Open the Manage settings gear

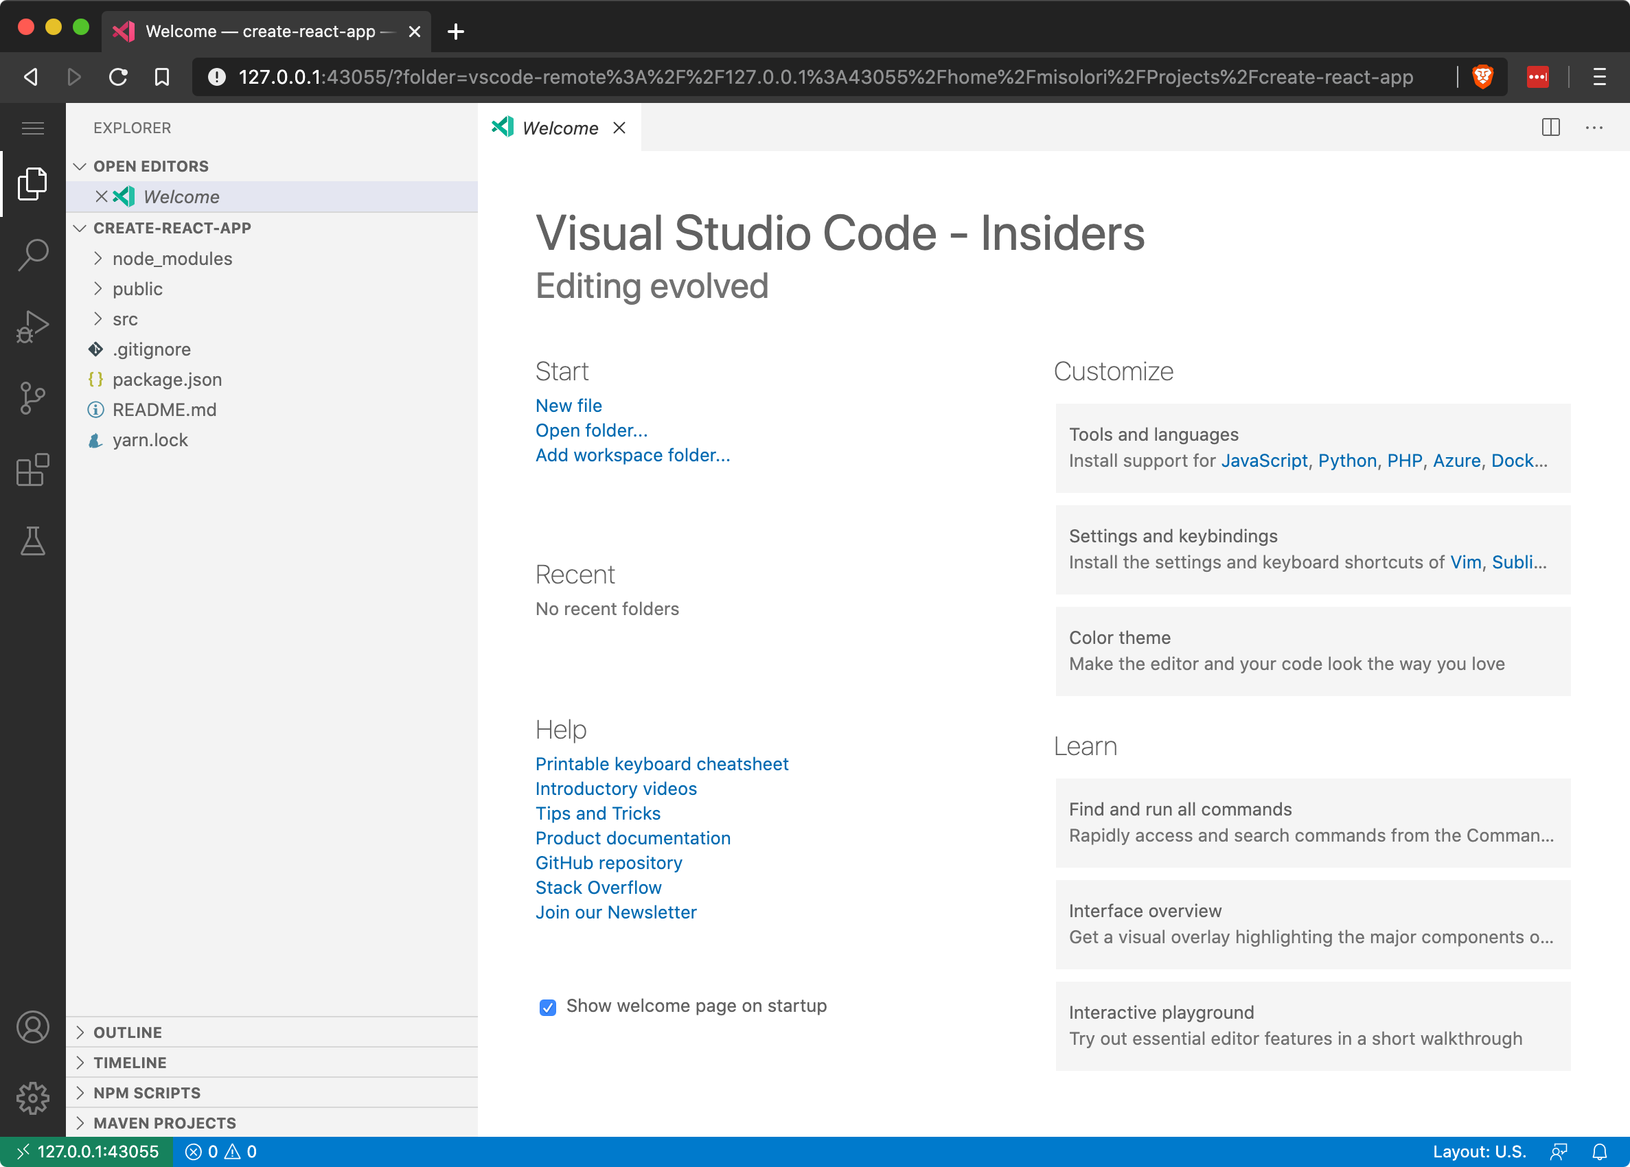[32, 1098]
